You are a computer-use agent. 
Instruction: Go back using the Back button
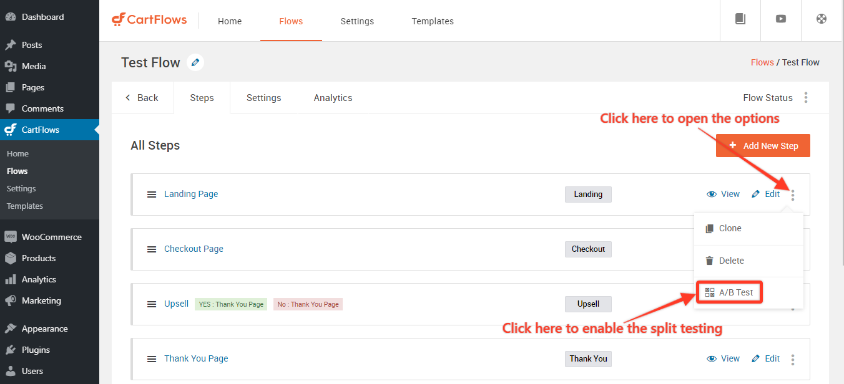pyautogui.click(x=142, y=98)
